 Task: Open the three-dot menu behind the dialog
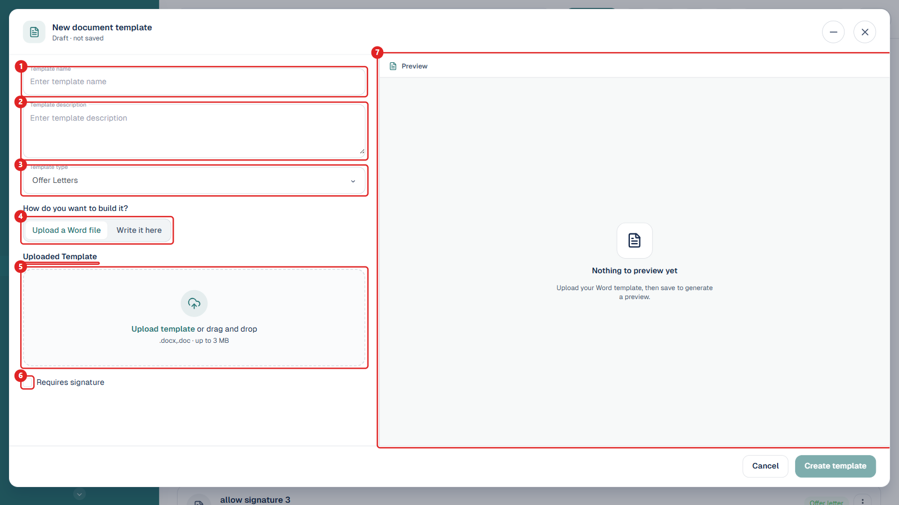click(x=862, y=501)
